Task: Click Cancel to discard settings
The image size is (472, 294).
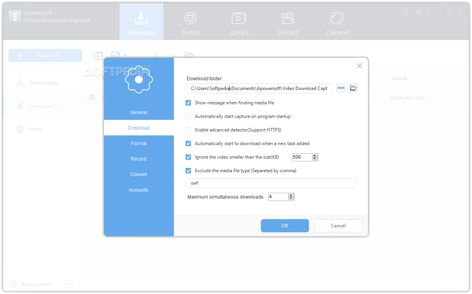Action: point(338,226)
